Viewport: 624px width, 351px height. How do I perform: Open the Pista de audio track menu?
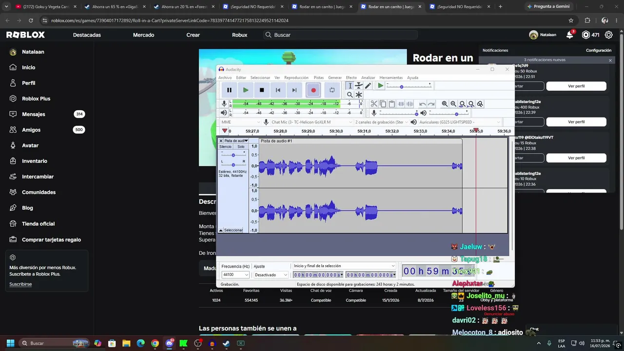[236, 141]
